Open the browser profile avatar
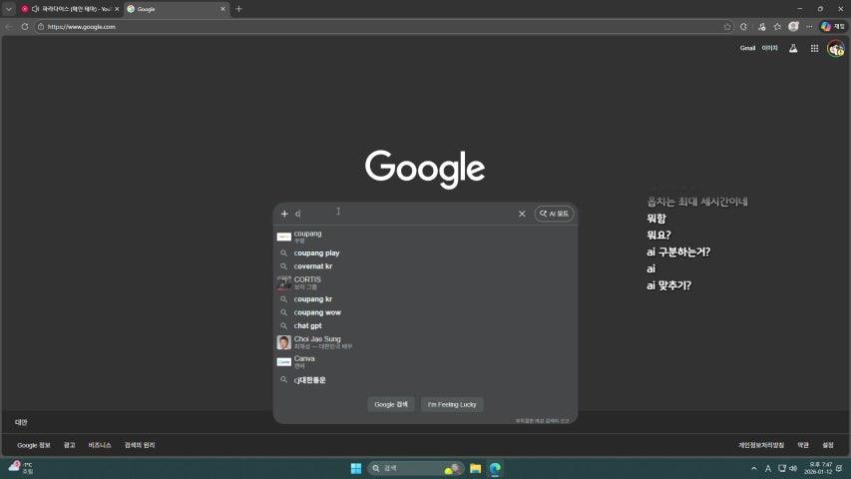 tap(793, 27)
